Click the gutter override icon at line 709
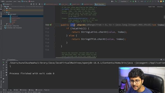This screenshot has height=93, width=165. pyautogui.click(x=51, y=25)
